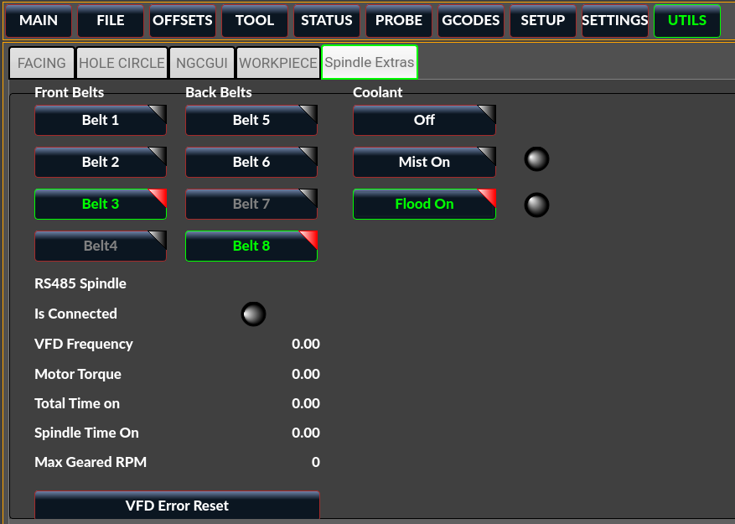Toggle Flood On coolant
Screen dimensions: 735x524
click(x=424, y=204)
